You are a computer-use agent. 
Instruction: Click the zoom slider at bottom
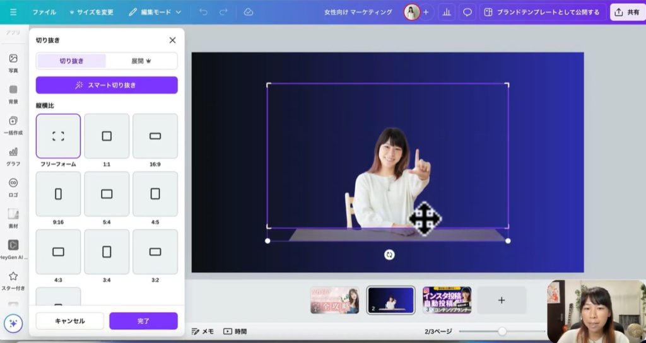tap(502, 331)
